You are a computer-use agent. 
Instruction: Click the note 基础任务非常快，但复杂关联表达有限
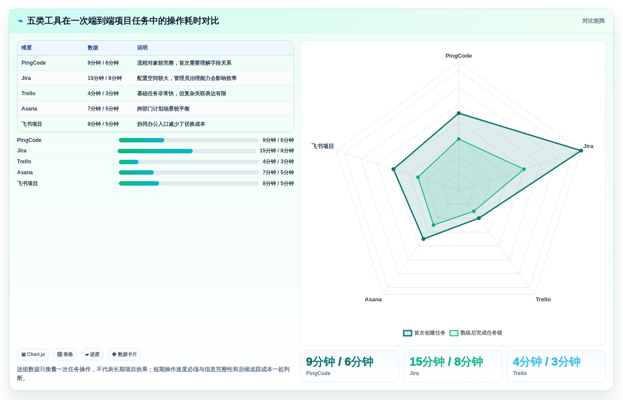182,93
